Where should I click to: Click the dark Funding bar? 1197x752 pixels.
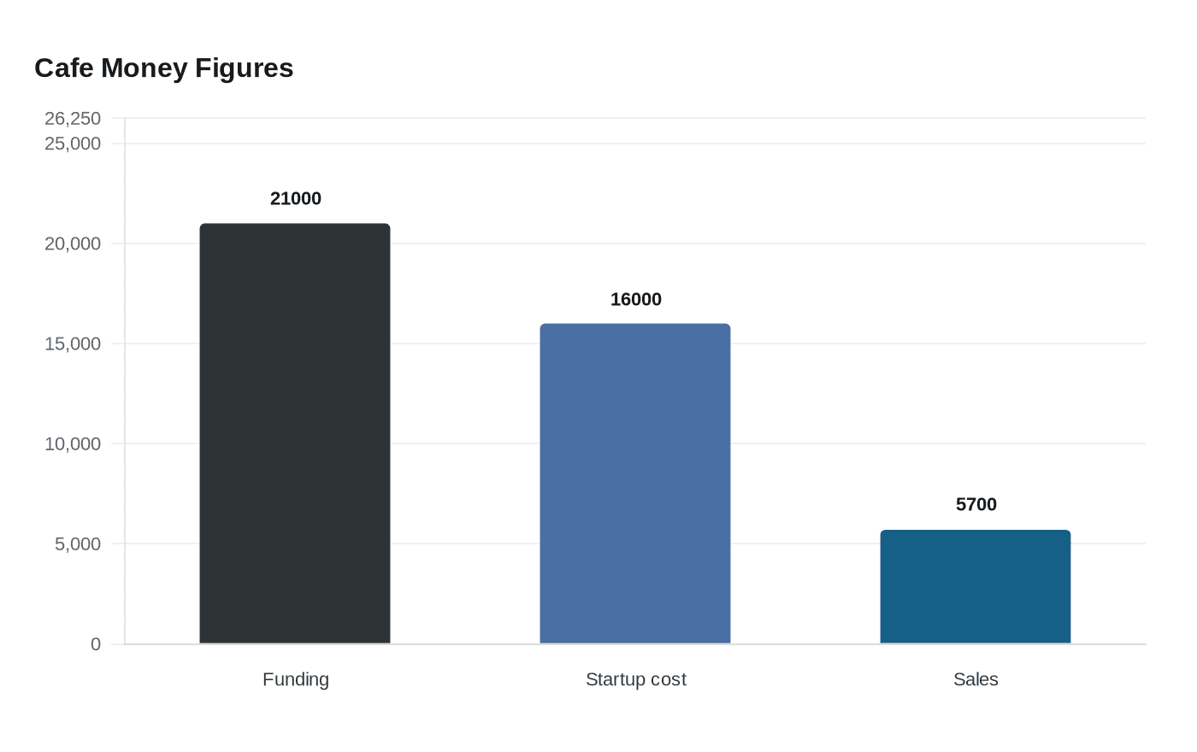tap(295, 433)
